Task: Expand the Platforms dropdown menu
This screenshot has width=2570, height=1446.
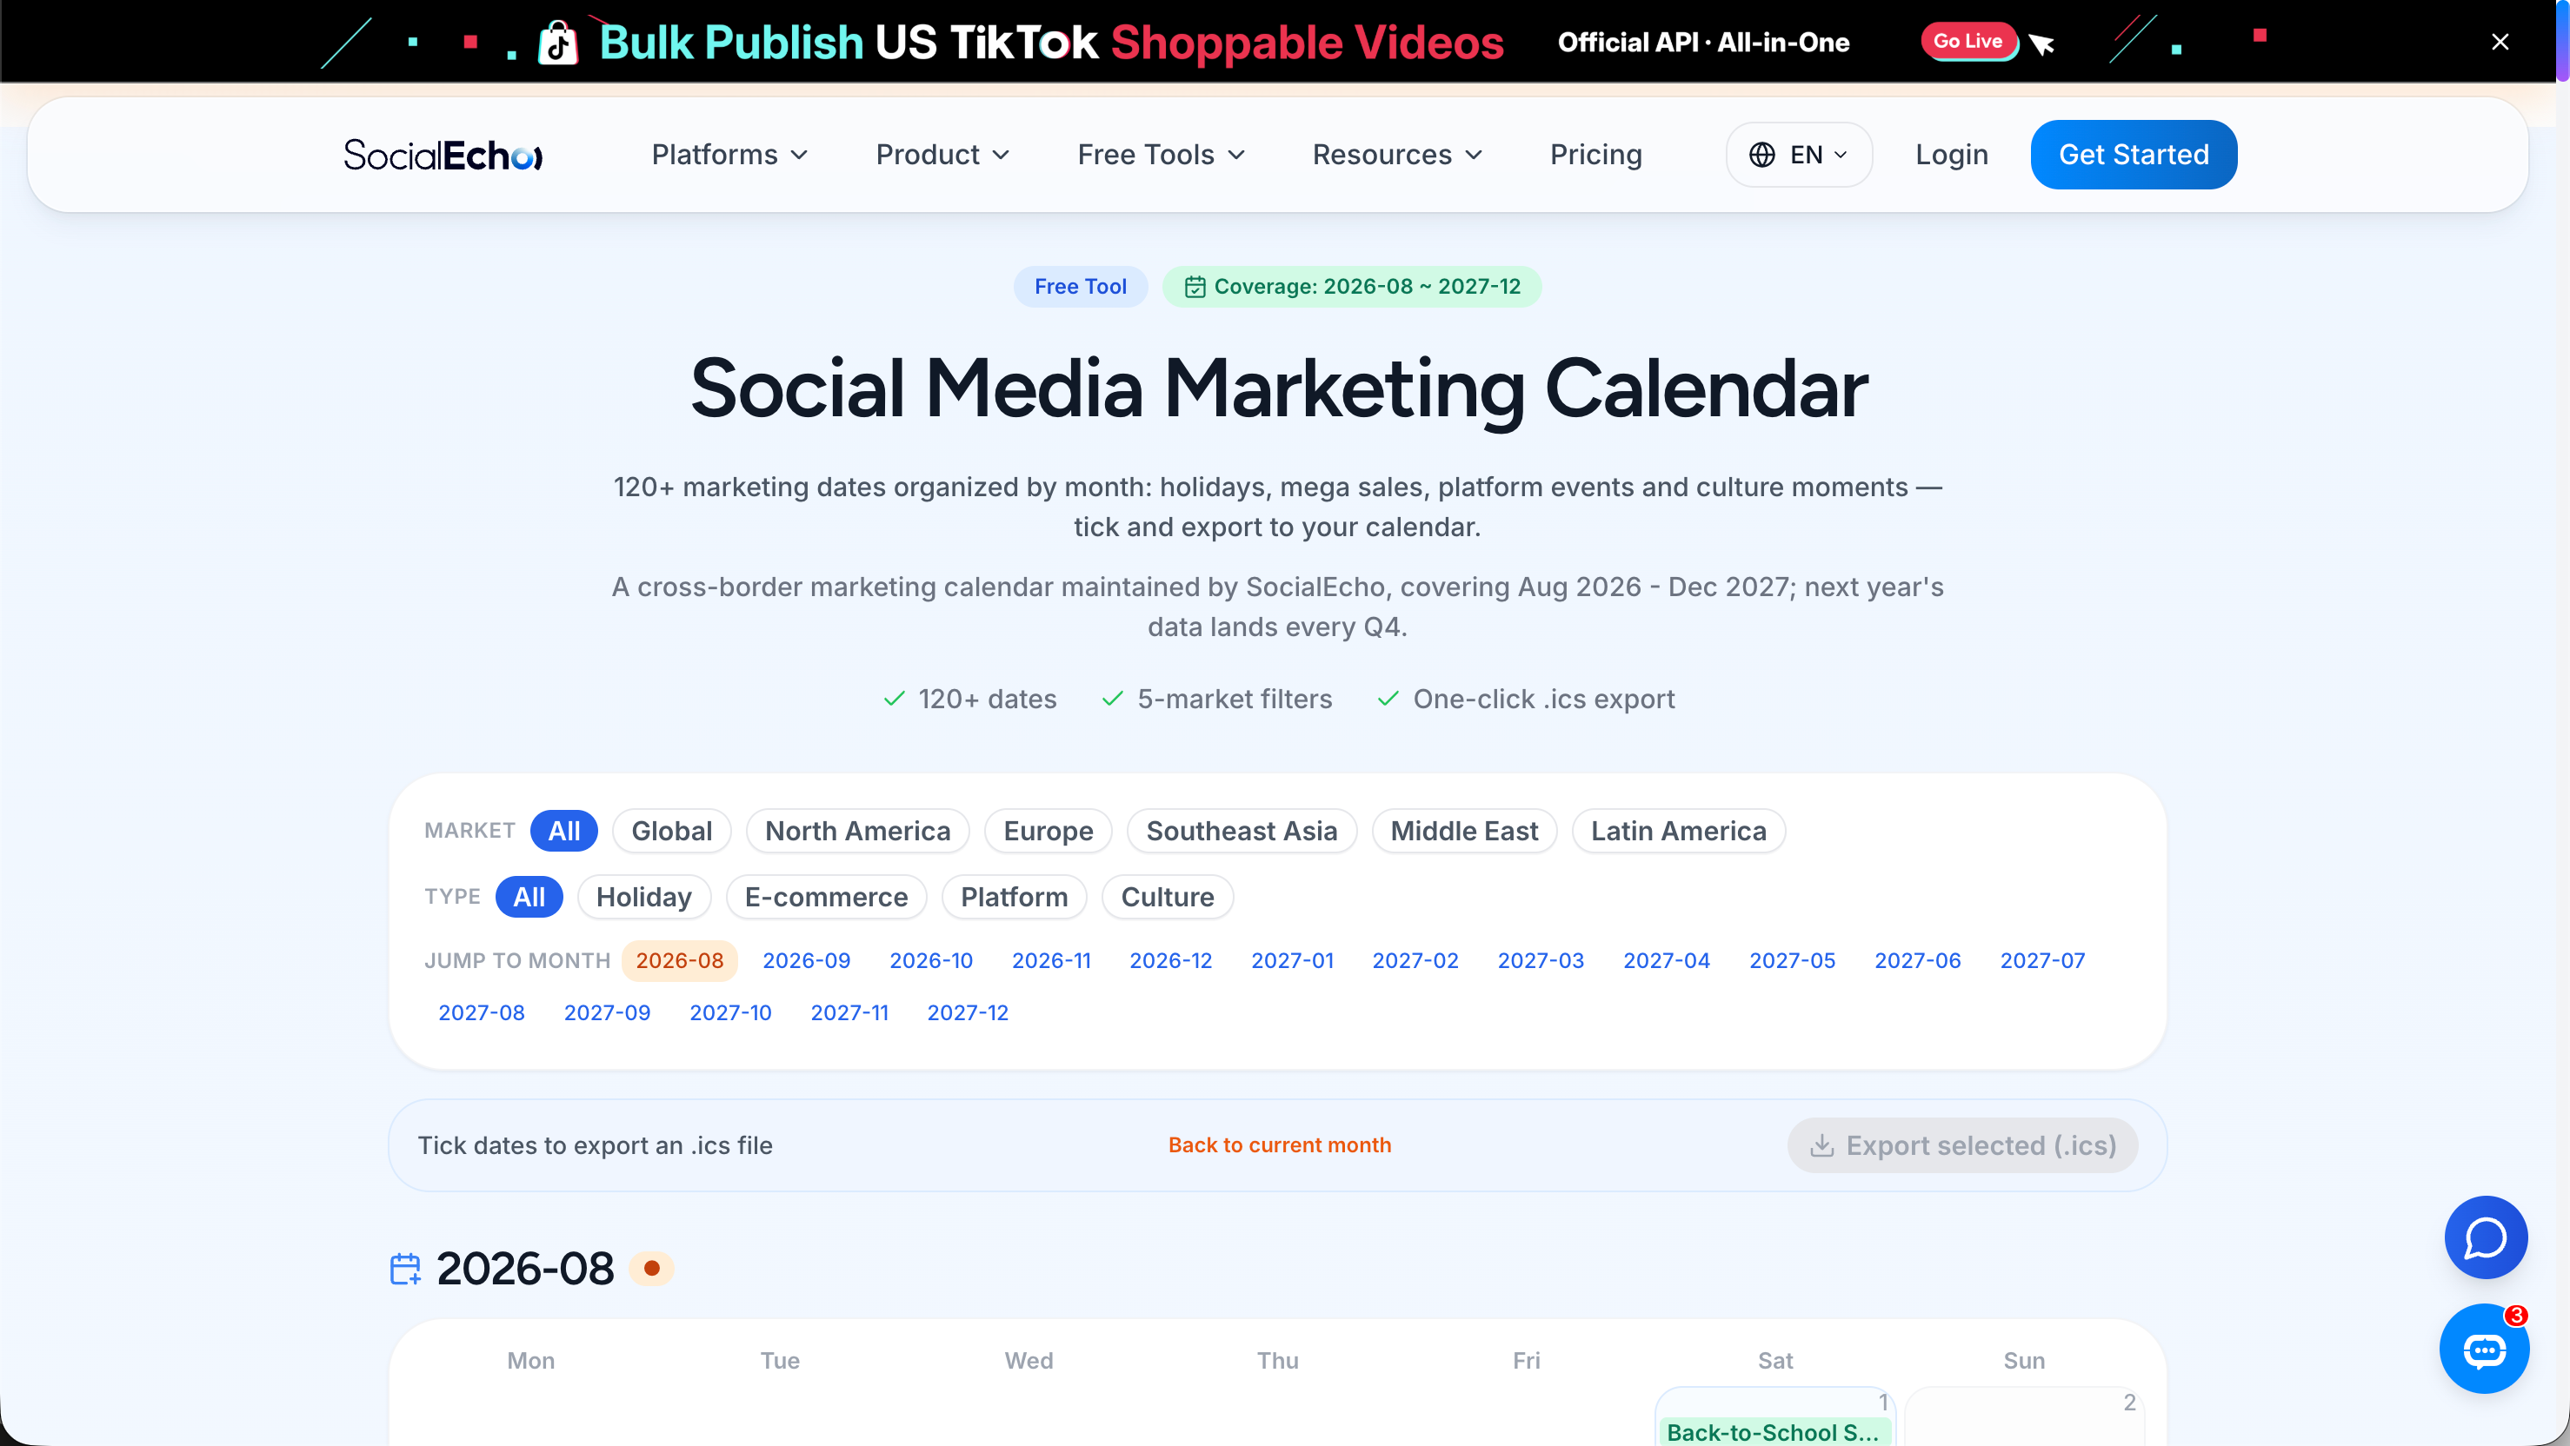Action: click(x=729, y=155)
